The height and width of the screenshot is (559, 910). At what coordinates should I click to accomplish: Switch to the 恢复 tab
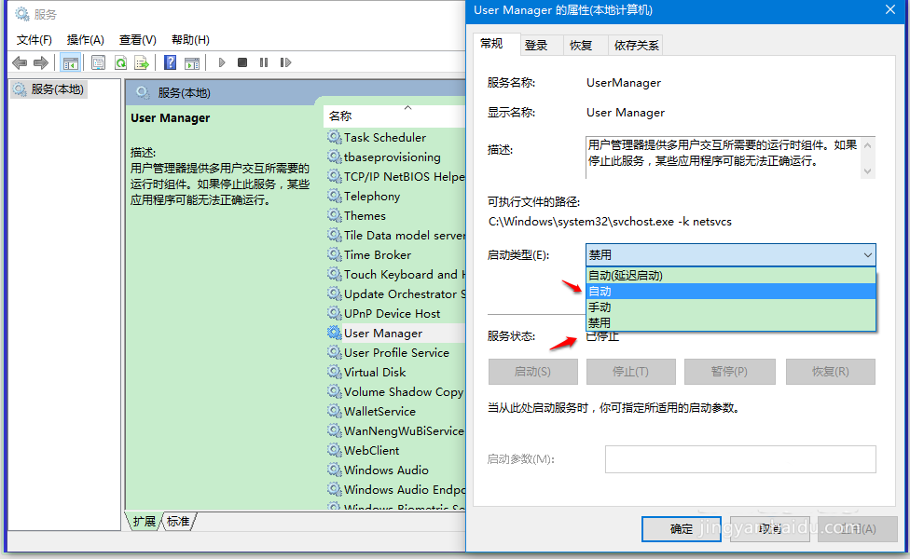[x=585, y=44]
